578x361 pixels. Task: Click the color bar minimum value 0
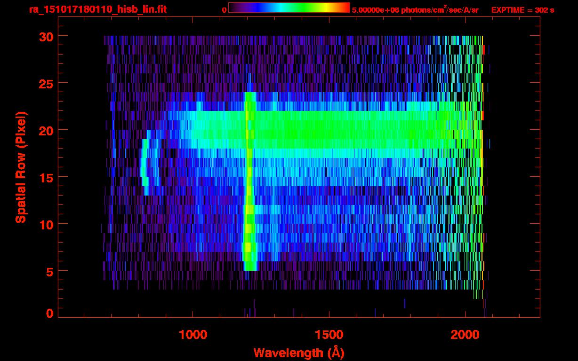click(224, 10)
